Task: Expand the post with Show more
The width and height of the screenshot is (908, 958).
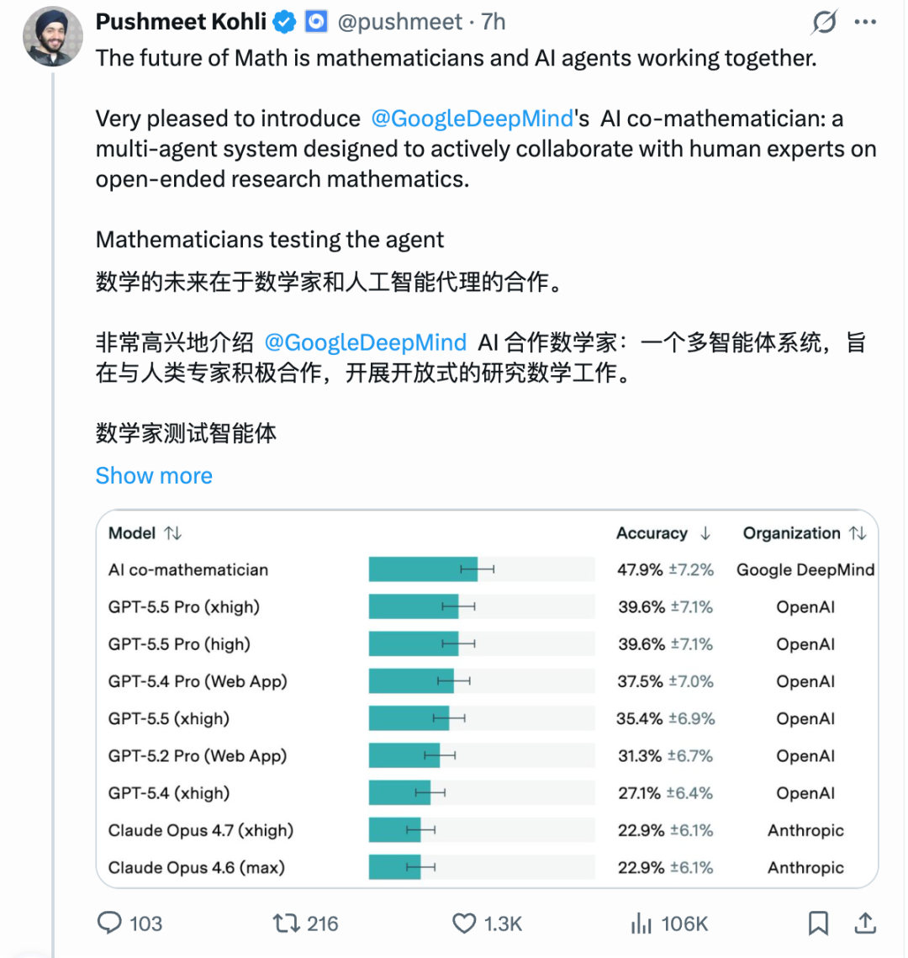Action: point(154,475)
